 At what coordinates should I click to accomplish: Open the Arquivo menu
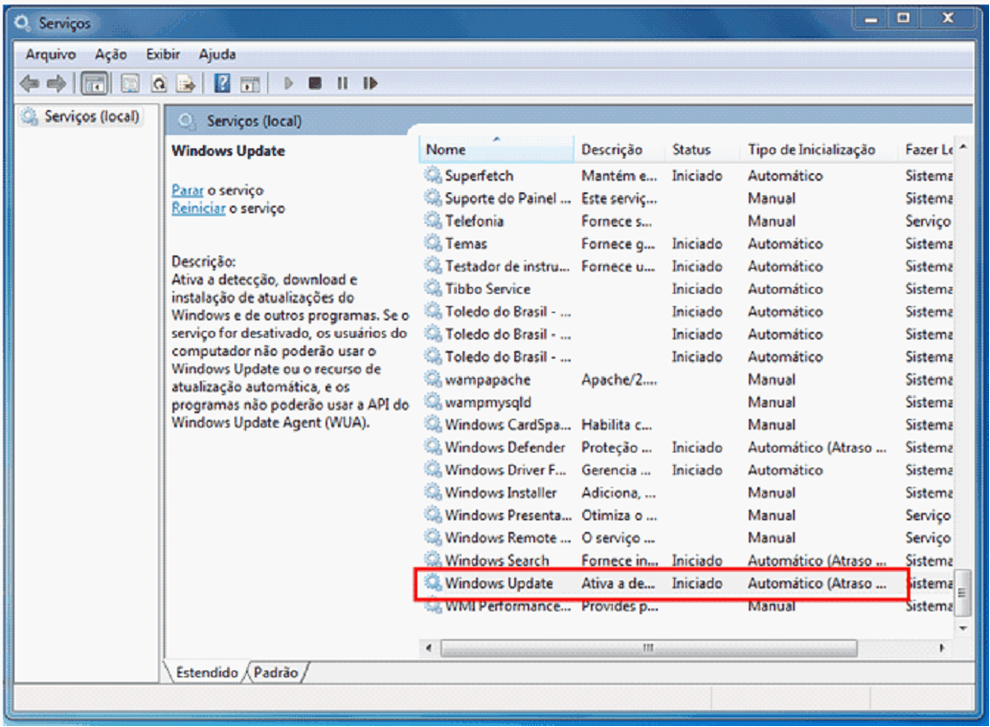click(x=50, y=55)
